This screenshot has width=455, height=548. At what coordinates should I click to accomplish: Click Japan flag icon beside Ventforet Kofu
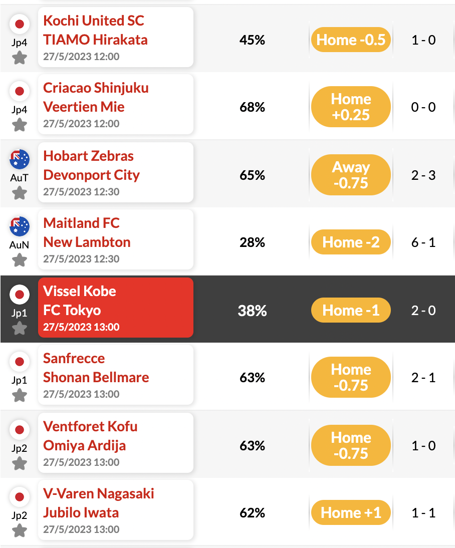point(20,429)
